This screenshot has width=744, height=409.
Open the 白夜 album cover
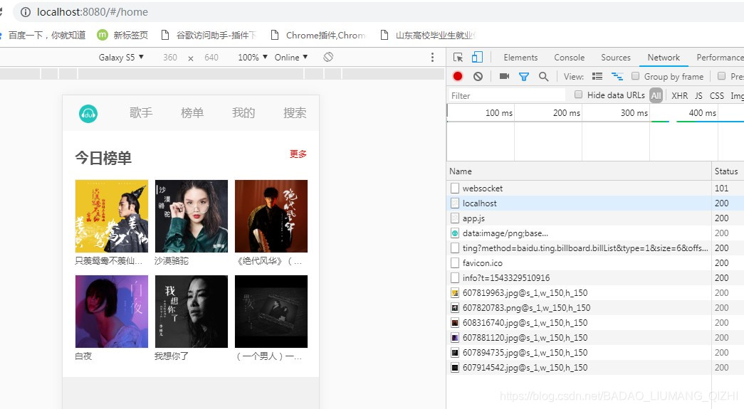click(112, 312)
